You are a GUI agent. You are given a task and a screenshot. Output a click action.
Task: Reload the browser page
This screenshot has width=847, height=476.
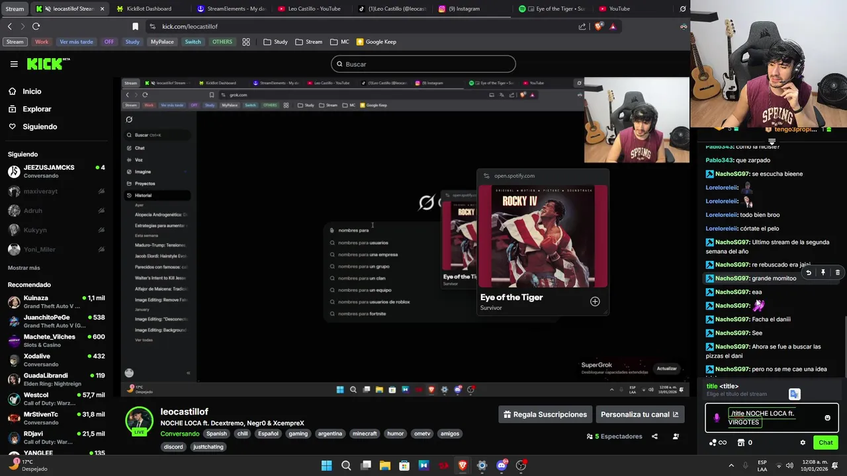coord(36,26)
